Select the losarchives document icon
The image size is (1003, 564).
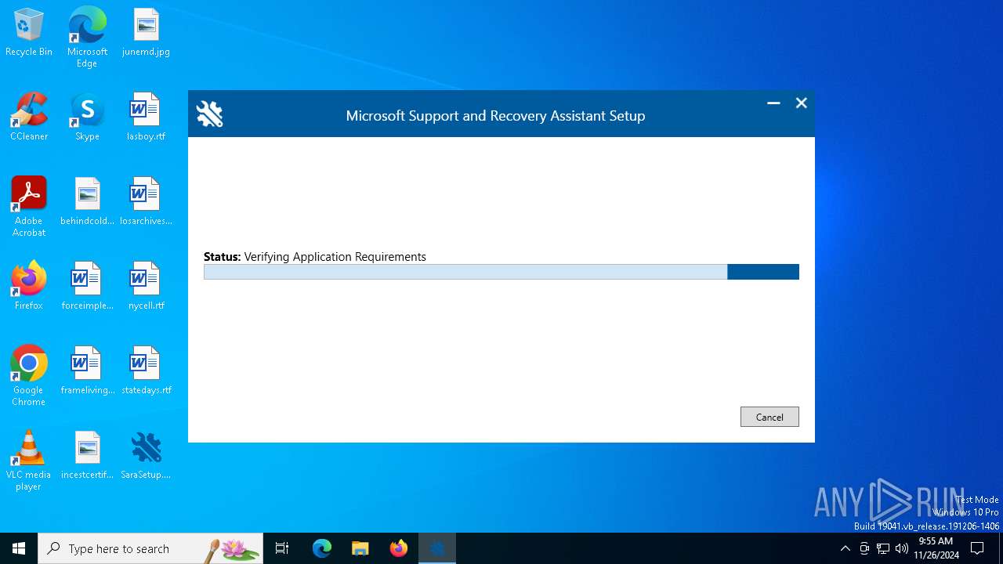coord(146,202)
